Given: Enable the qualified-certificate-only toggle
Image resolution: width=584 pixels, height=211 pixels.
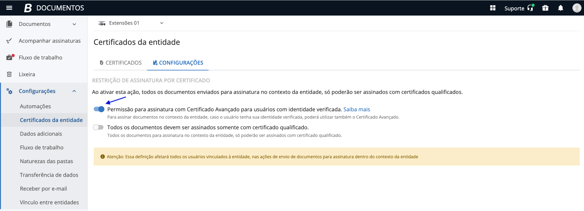Looking at the screenshot, I should coord(98,127).
